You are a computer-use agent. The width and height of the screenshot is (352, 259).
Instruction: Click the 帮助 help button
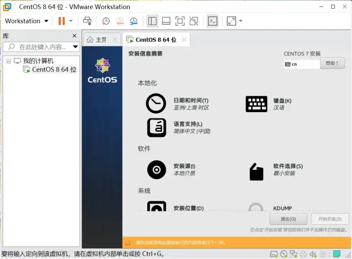pos(332,63)
